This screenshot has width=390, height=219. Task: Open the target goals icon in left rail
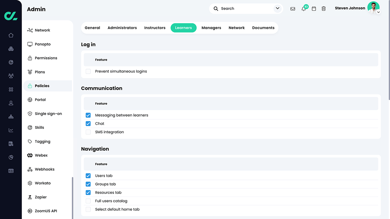(x=11, y=62)
